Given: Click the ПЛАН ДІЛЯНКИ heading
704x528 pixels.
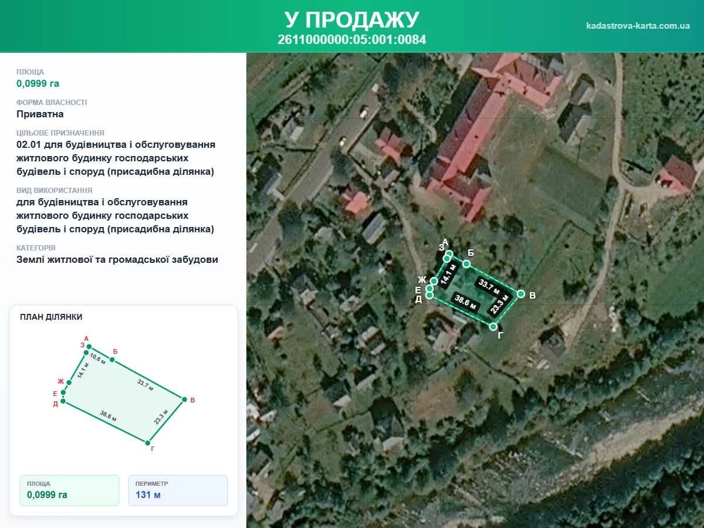Looking at the screenshot, I should [51, 317].
